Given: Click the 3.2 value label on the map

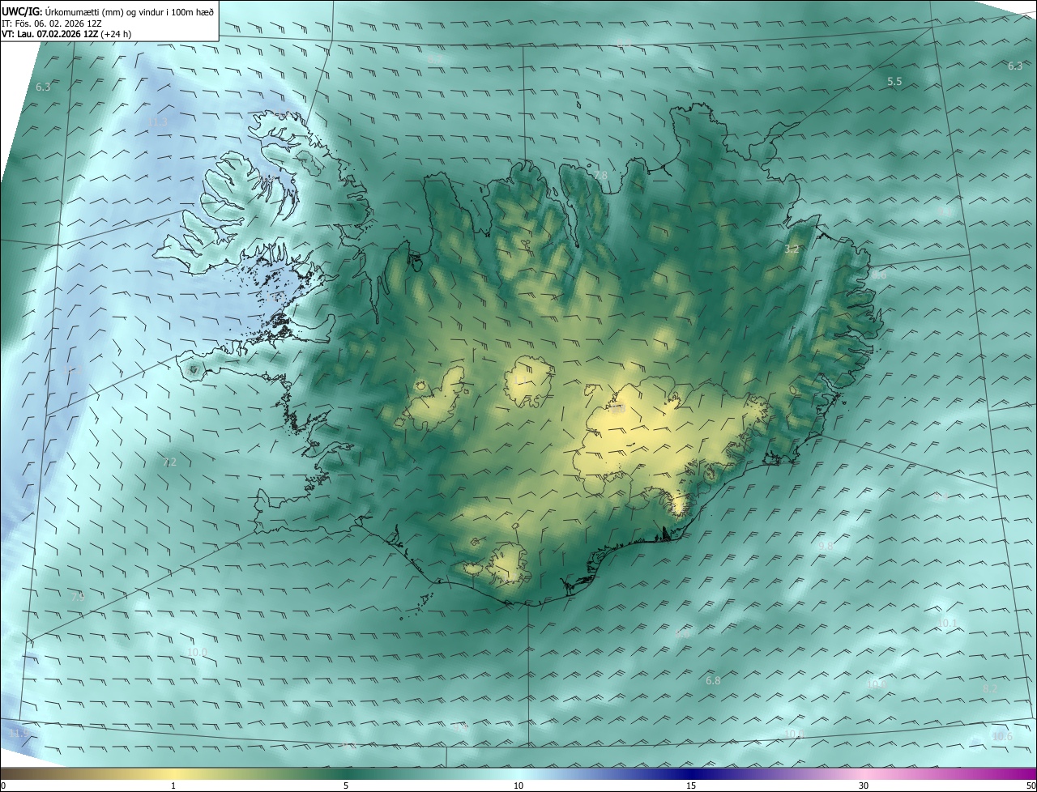Looking at the screenshot, I should tap(792, 249).
